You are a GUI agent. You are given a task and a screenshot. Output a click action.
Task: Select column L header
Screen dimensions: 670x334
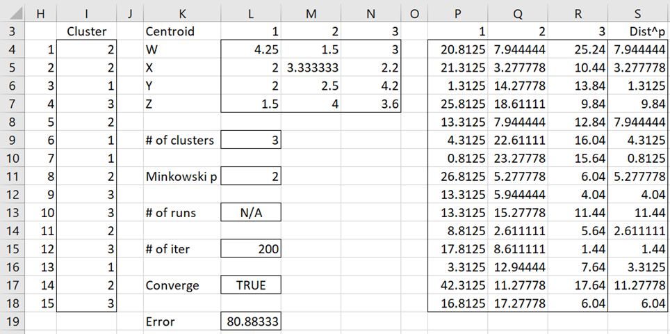[251, 11]
